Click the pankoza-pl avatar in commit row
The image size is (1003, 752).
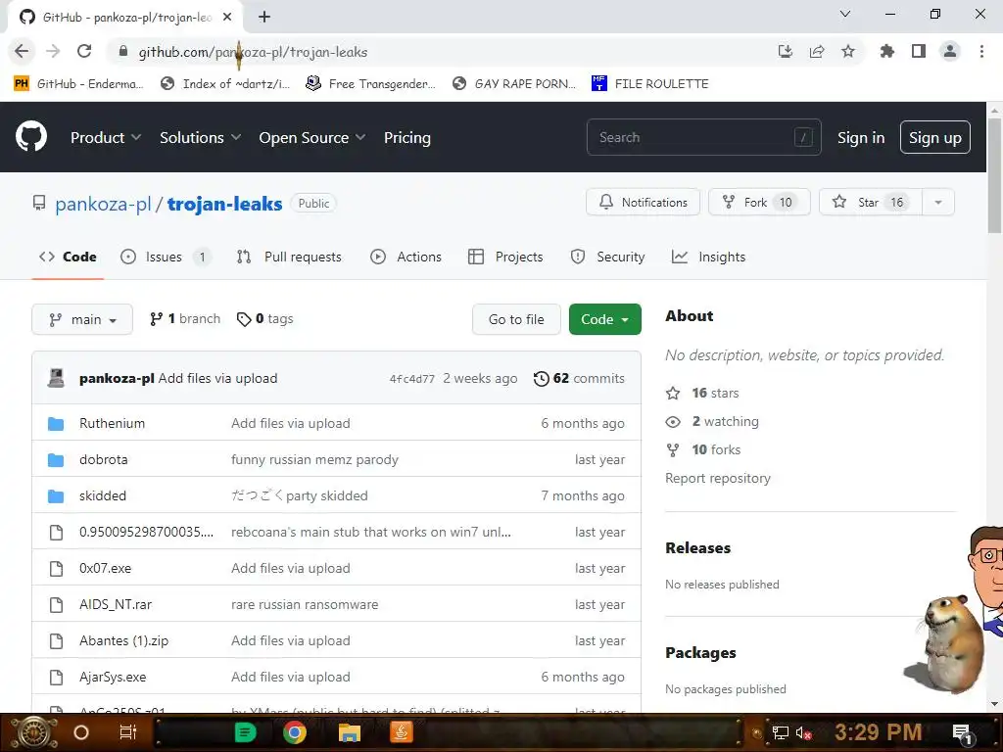click(x=56, y=378)
